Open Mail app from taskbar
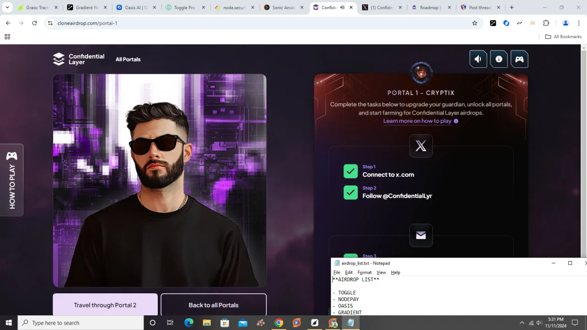Screen dimensions: 587x330 click(243, 323)
